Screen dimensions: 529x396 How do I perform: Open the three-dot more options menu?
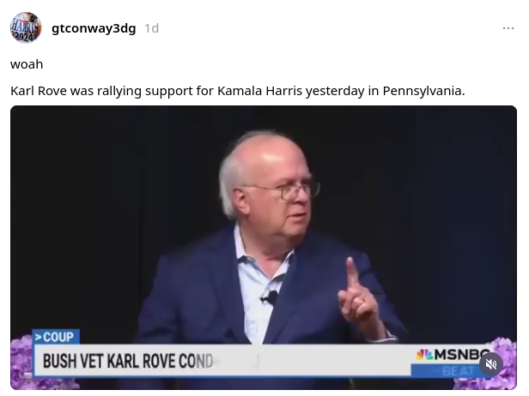pos(508,28)
